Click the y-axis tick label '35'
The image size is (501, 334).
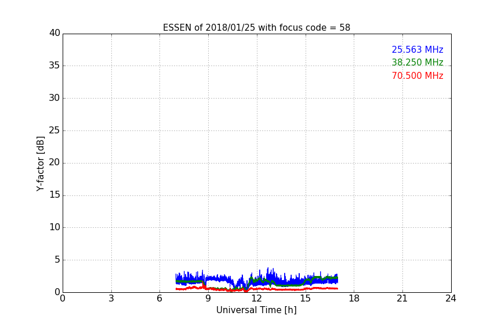click(x=55, y=66)
